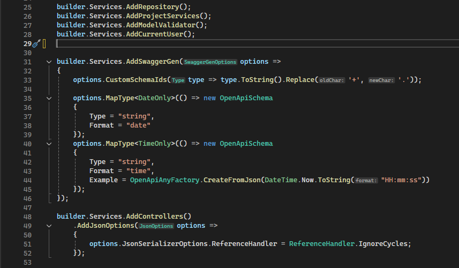
Task: Click OpenApiSchema on line 35
Action: [246, 98]
